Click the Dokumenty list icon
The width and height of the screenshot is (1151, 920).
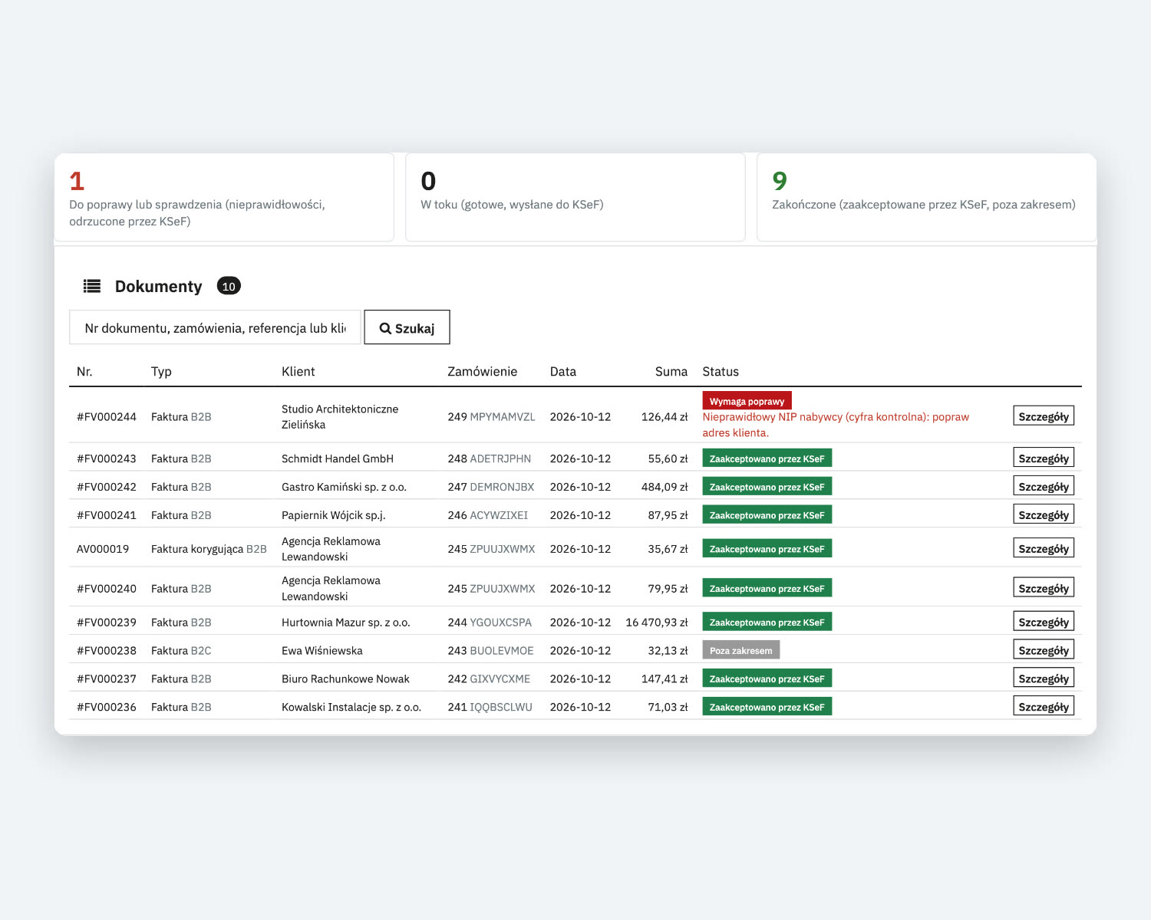click(92, 286)
